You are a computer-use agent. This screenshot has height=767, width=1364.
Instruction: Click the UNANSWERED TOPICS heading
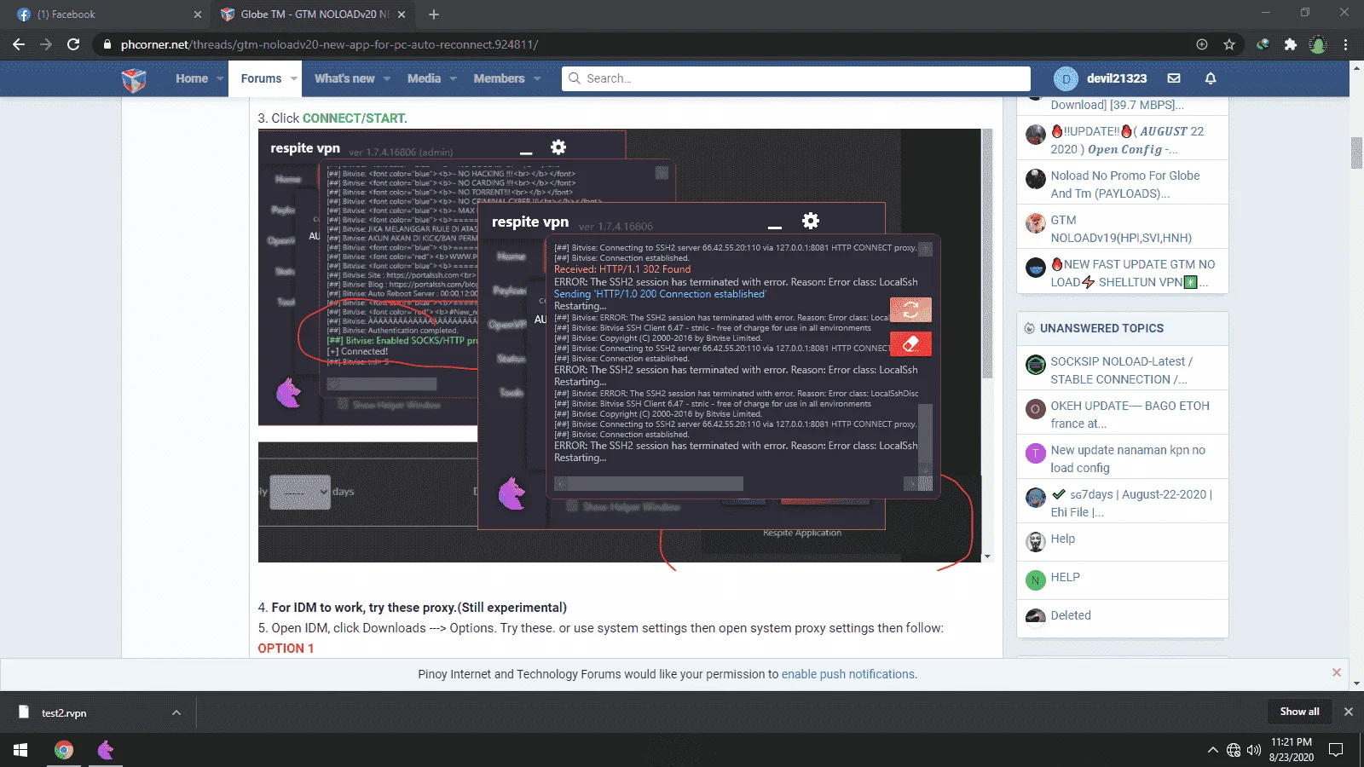[1101, 328]
